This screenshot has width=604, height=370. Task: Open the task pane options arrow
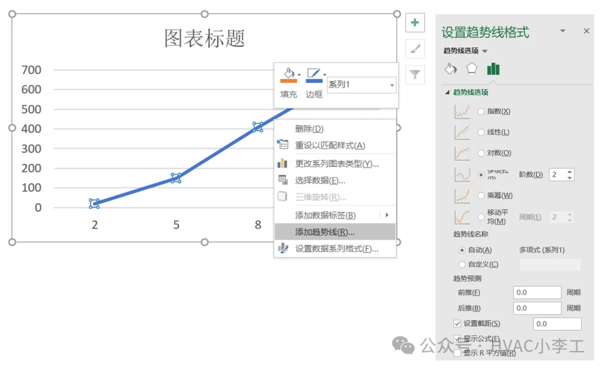point(563,31)
